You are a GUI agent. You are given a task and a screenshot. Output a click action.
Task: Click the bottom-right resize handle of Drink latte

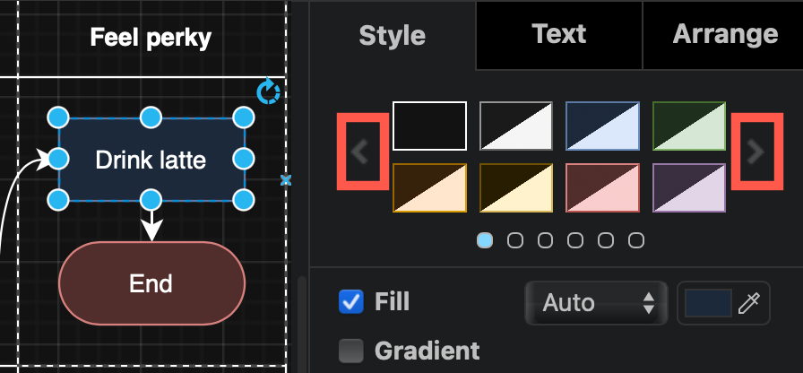[244, 200]
